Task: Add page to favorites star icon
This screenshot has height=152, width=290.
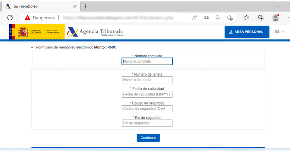Action: pos(230,18)
